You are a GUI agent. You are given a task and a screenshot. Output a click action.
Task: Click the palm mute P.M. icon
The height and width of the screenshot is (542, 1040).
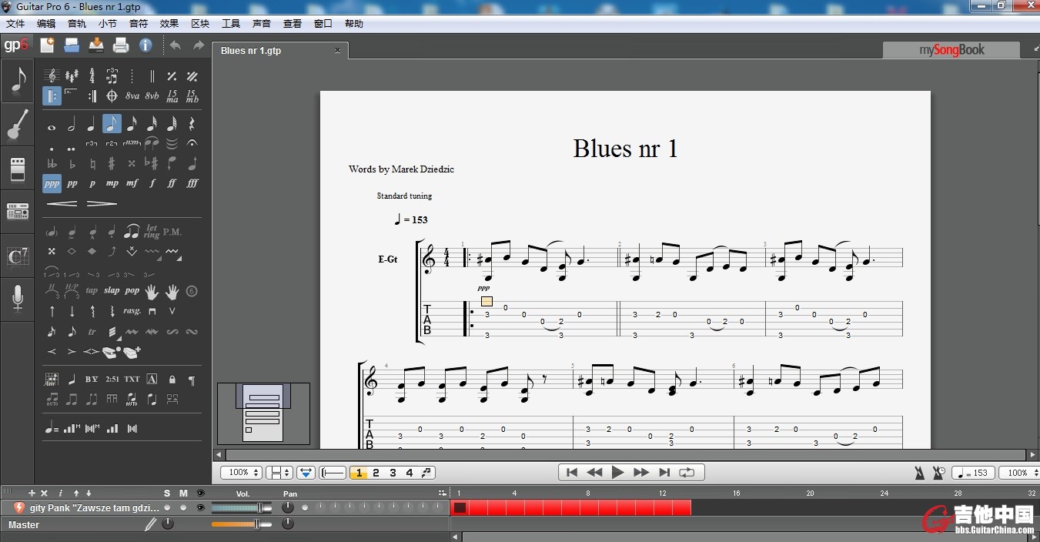pos(172,232)
